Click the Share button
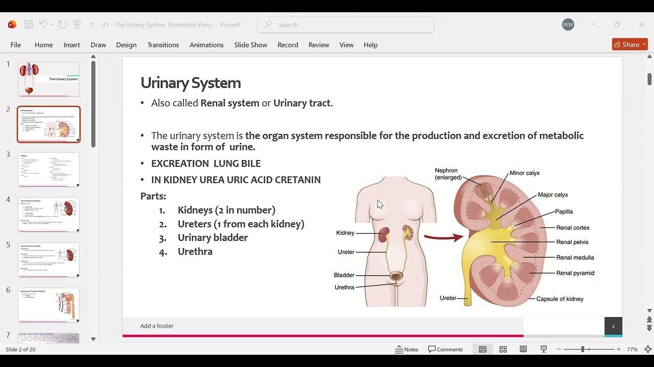 pos(630,44)
